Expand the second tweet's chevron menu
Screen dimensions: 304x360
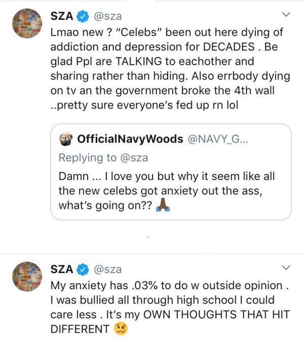click(286, 267)
